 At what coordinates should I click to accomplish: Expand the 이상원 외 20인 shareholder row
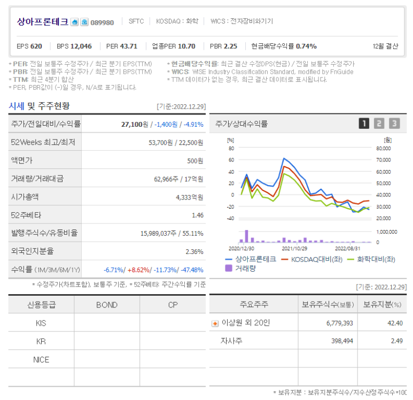(x=215, y=324)
